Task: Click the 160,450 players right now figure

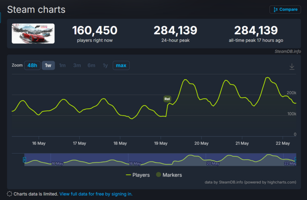Action: pos(95,30)
